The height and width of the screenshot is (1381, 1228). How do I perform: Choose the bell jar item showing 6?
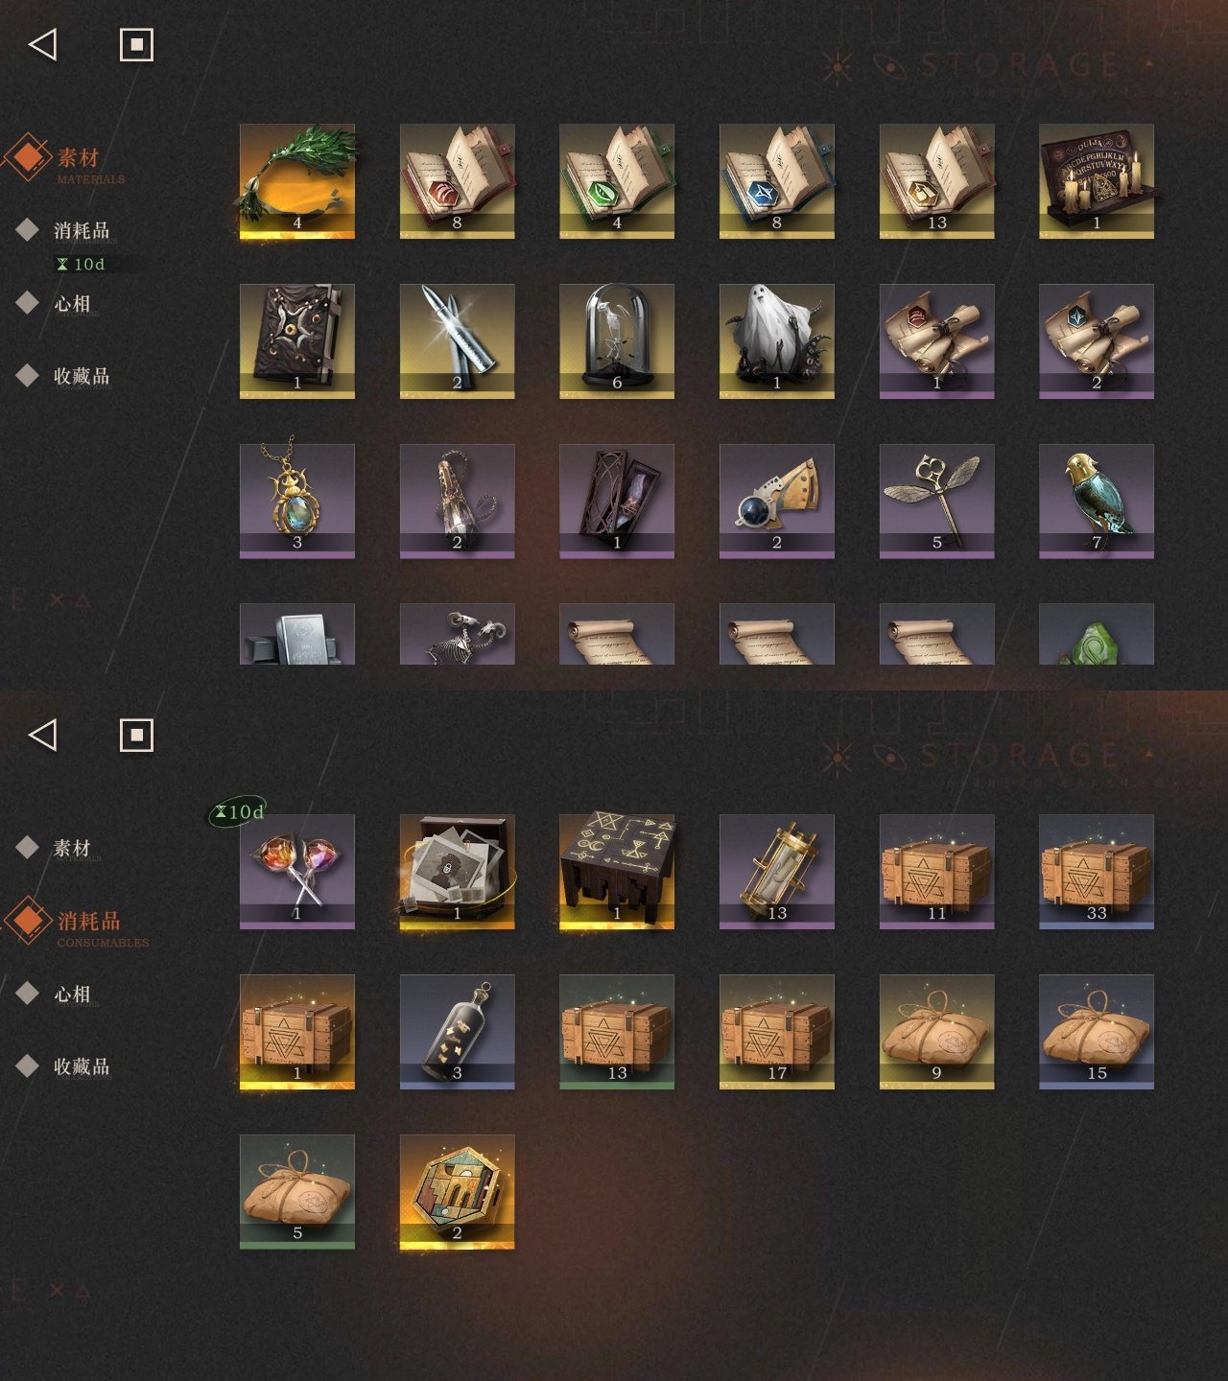(x=617, y=341)
